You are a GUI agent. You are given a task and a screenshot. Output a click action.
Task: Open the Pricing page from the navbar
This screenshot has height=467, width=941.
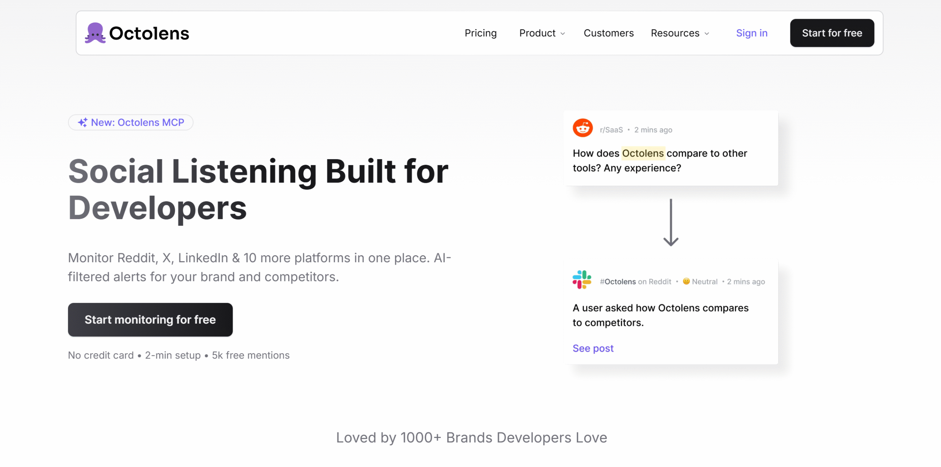coord(480,33)
